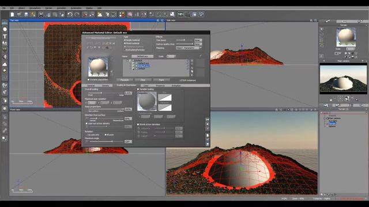
Task: Click the top icon on material editor right edge
Action: (208, 120)
